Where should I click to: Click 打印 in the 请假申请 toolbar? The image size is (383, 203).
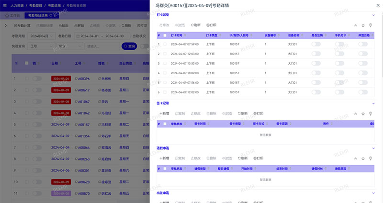tap(258, 158)
